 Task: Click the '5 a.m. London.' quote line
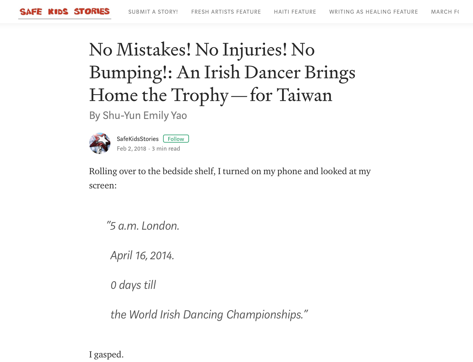(143, 226)
